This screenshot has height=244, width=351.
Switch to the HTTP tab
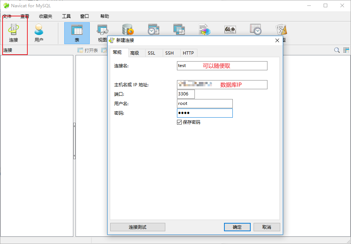pyautogui.click(x=188, y=53)
